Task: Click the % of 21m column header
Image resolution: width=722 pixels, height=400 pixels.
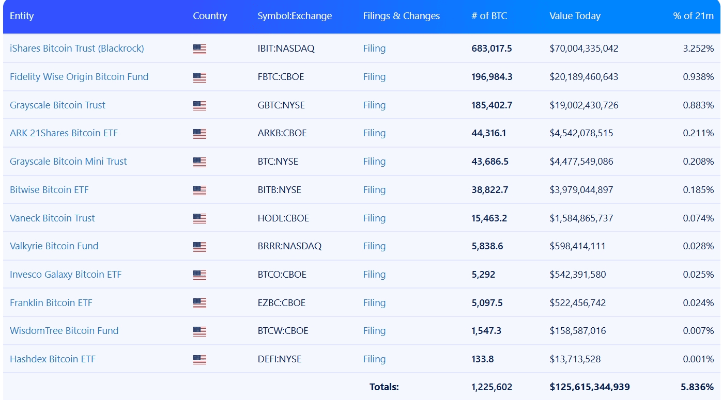Action: tap(693, 16)
